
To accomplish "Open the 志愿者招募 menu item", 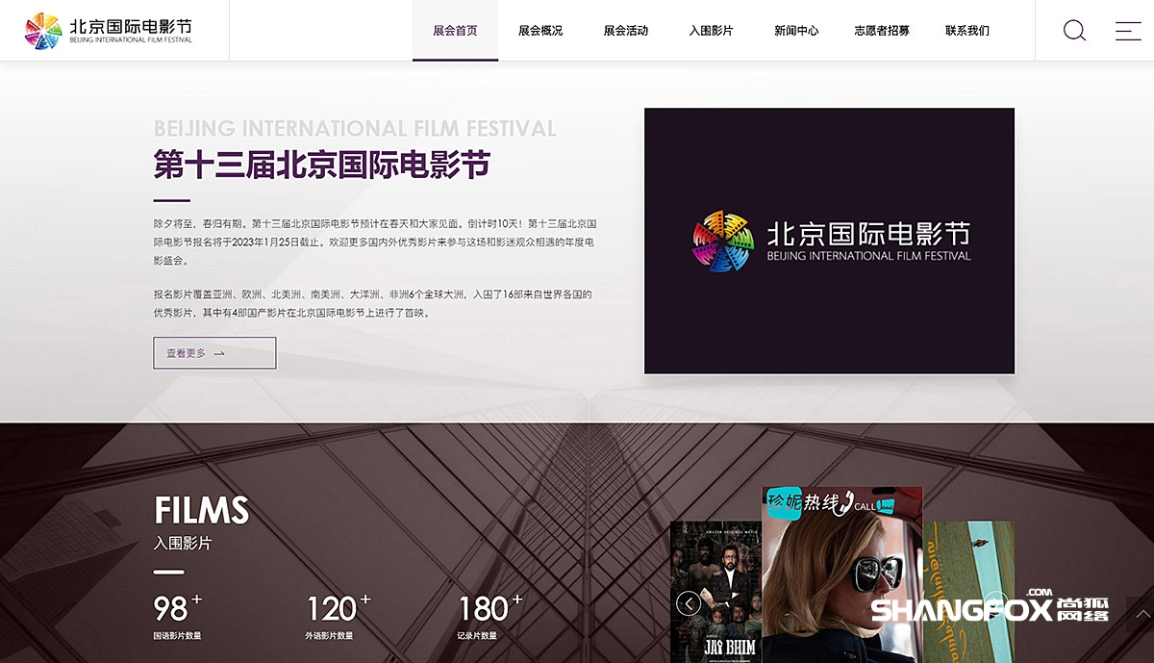I will [x=882, y=31].
